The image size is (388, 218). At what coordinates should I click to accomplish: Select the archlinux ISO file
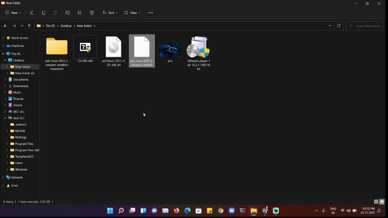113,51
